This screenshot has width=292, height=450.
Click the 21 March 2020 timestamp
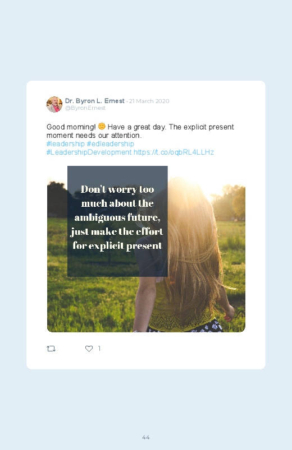149,101
